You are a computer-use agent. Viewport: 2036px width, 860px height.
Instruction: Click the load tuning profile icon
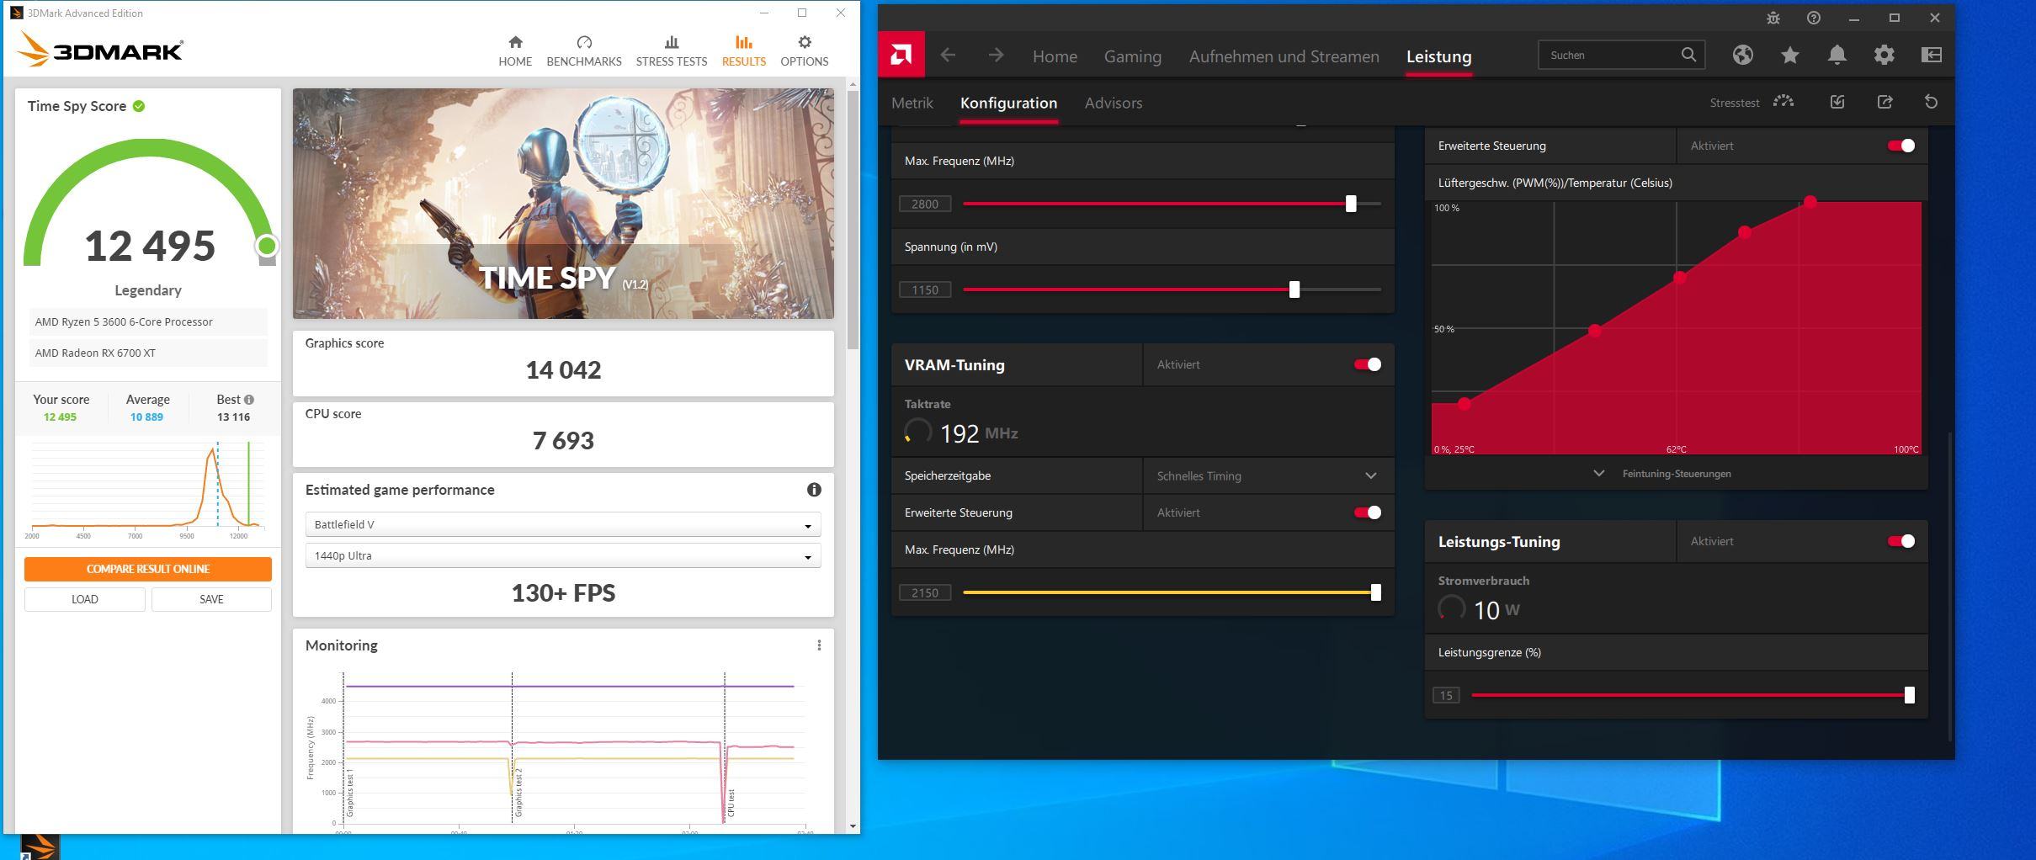pos(1837,102)
